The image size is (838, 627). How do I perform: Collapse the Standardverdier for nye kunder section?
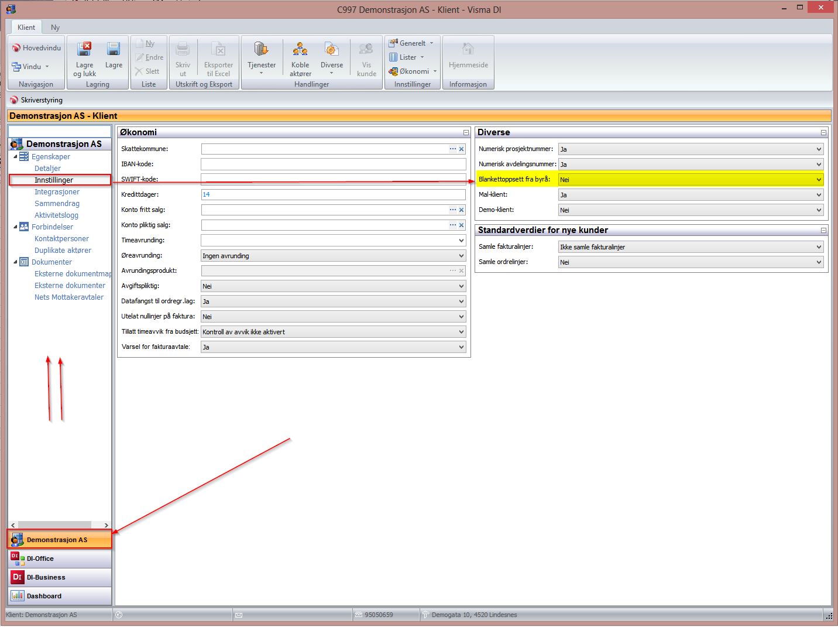pyautogui.click(x=823, y=231)
